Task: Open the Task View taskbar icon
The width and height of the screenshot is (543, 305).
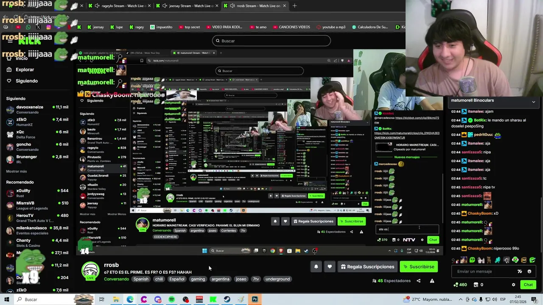Action: click(x=102, y=299)
